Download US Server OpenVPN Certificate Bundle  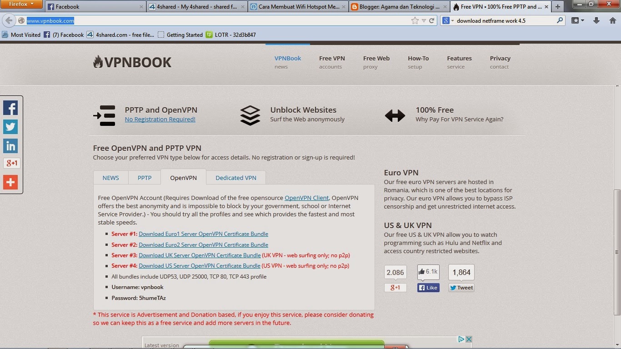pyautogui.click(x=200, y=266)
